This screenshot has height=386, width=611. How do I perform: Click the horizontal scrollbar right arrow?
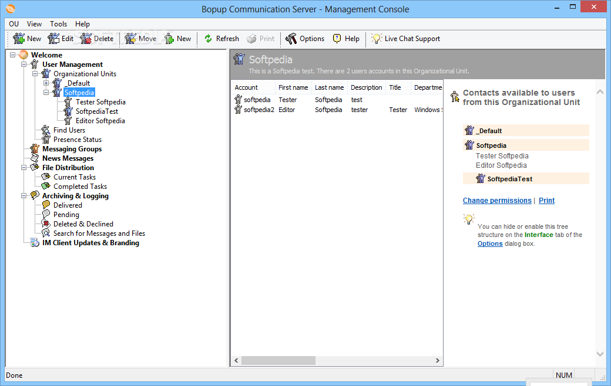pyautogui.click(x=437, y=361)
